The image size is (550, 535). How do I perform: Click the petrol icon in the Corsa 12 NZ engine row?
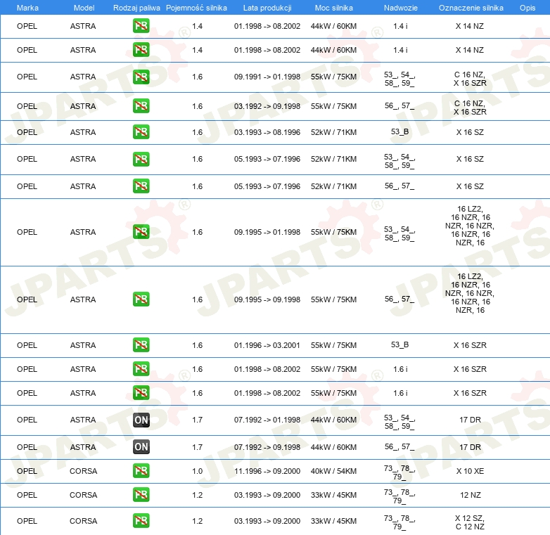(x=141, y=494)
